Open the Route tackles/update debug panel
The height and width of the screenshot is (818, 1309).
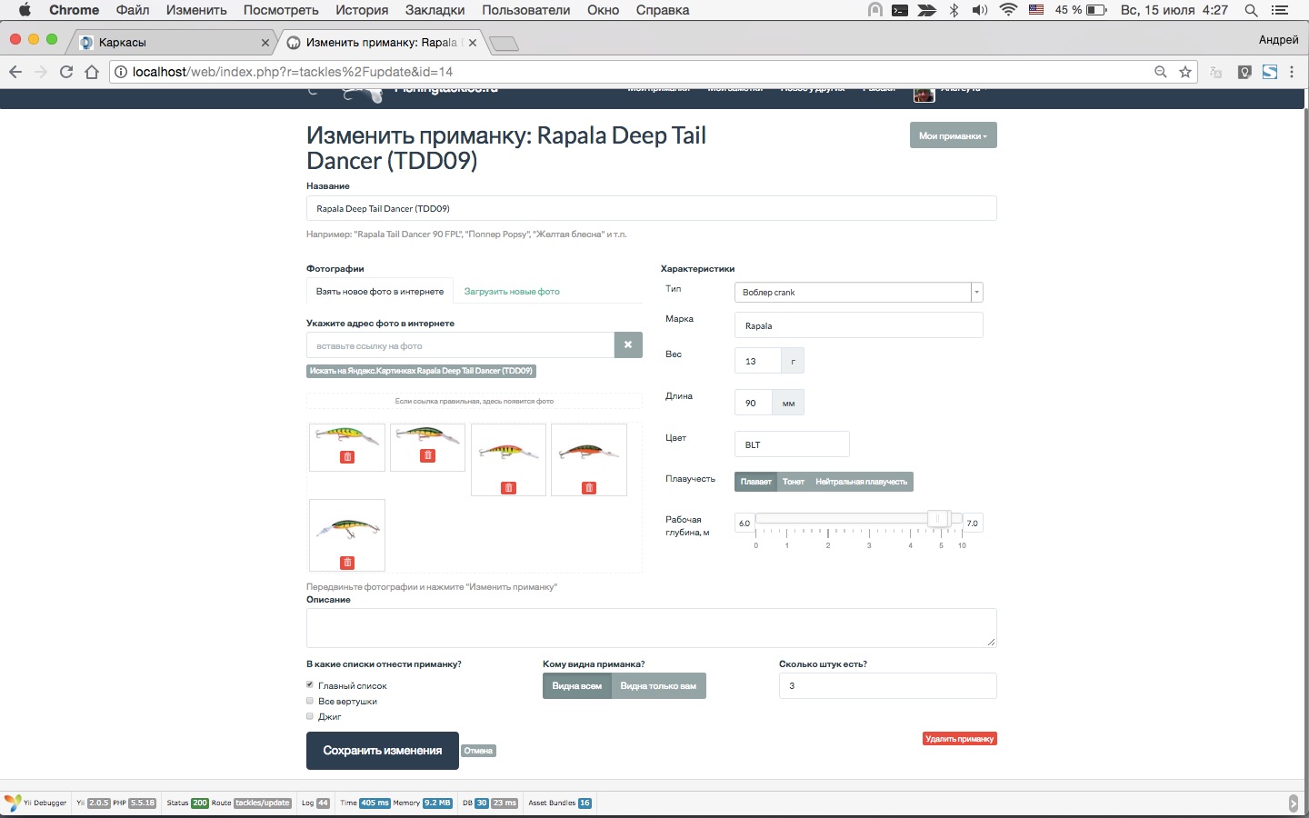click(252, 803)
